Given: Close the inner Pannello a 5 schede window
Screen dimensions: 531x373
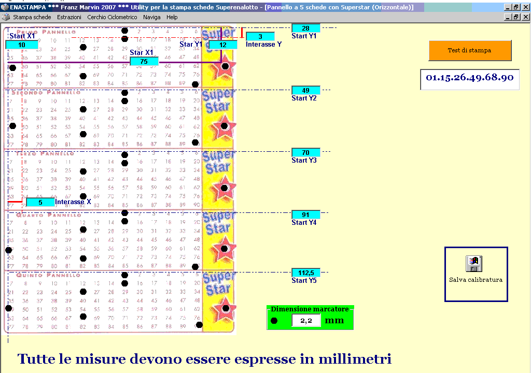Looking at the screenshot, I should pos(526,17).
